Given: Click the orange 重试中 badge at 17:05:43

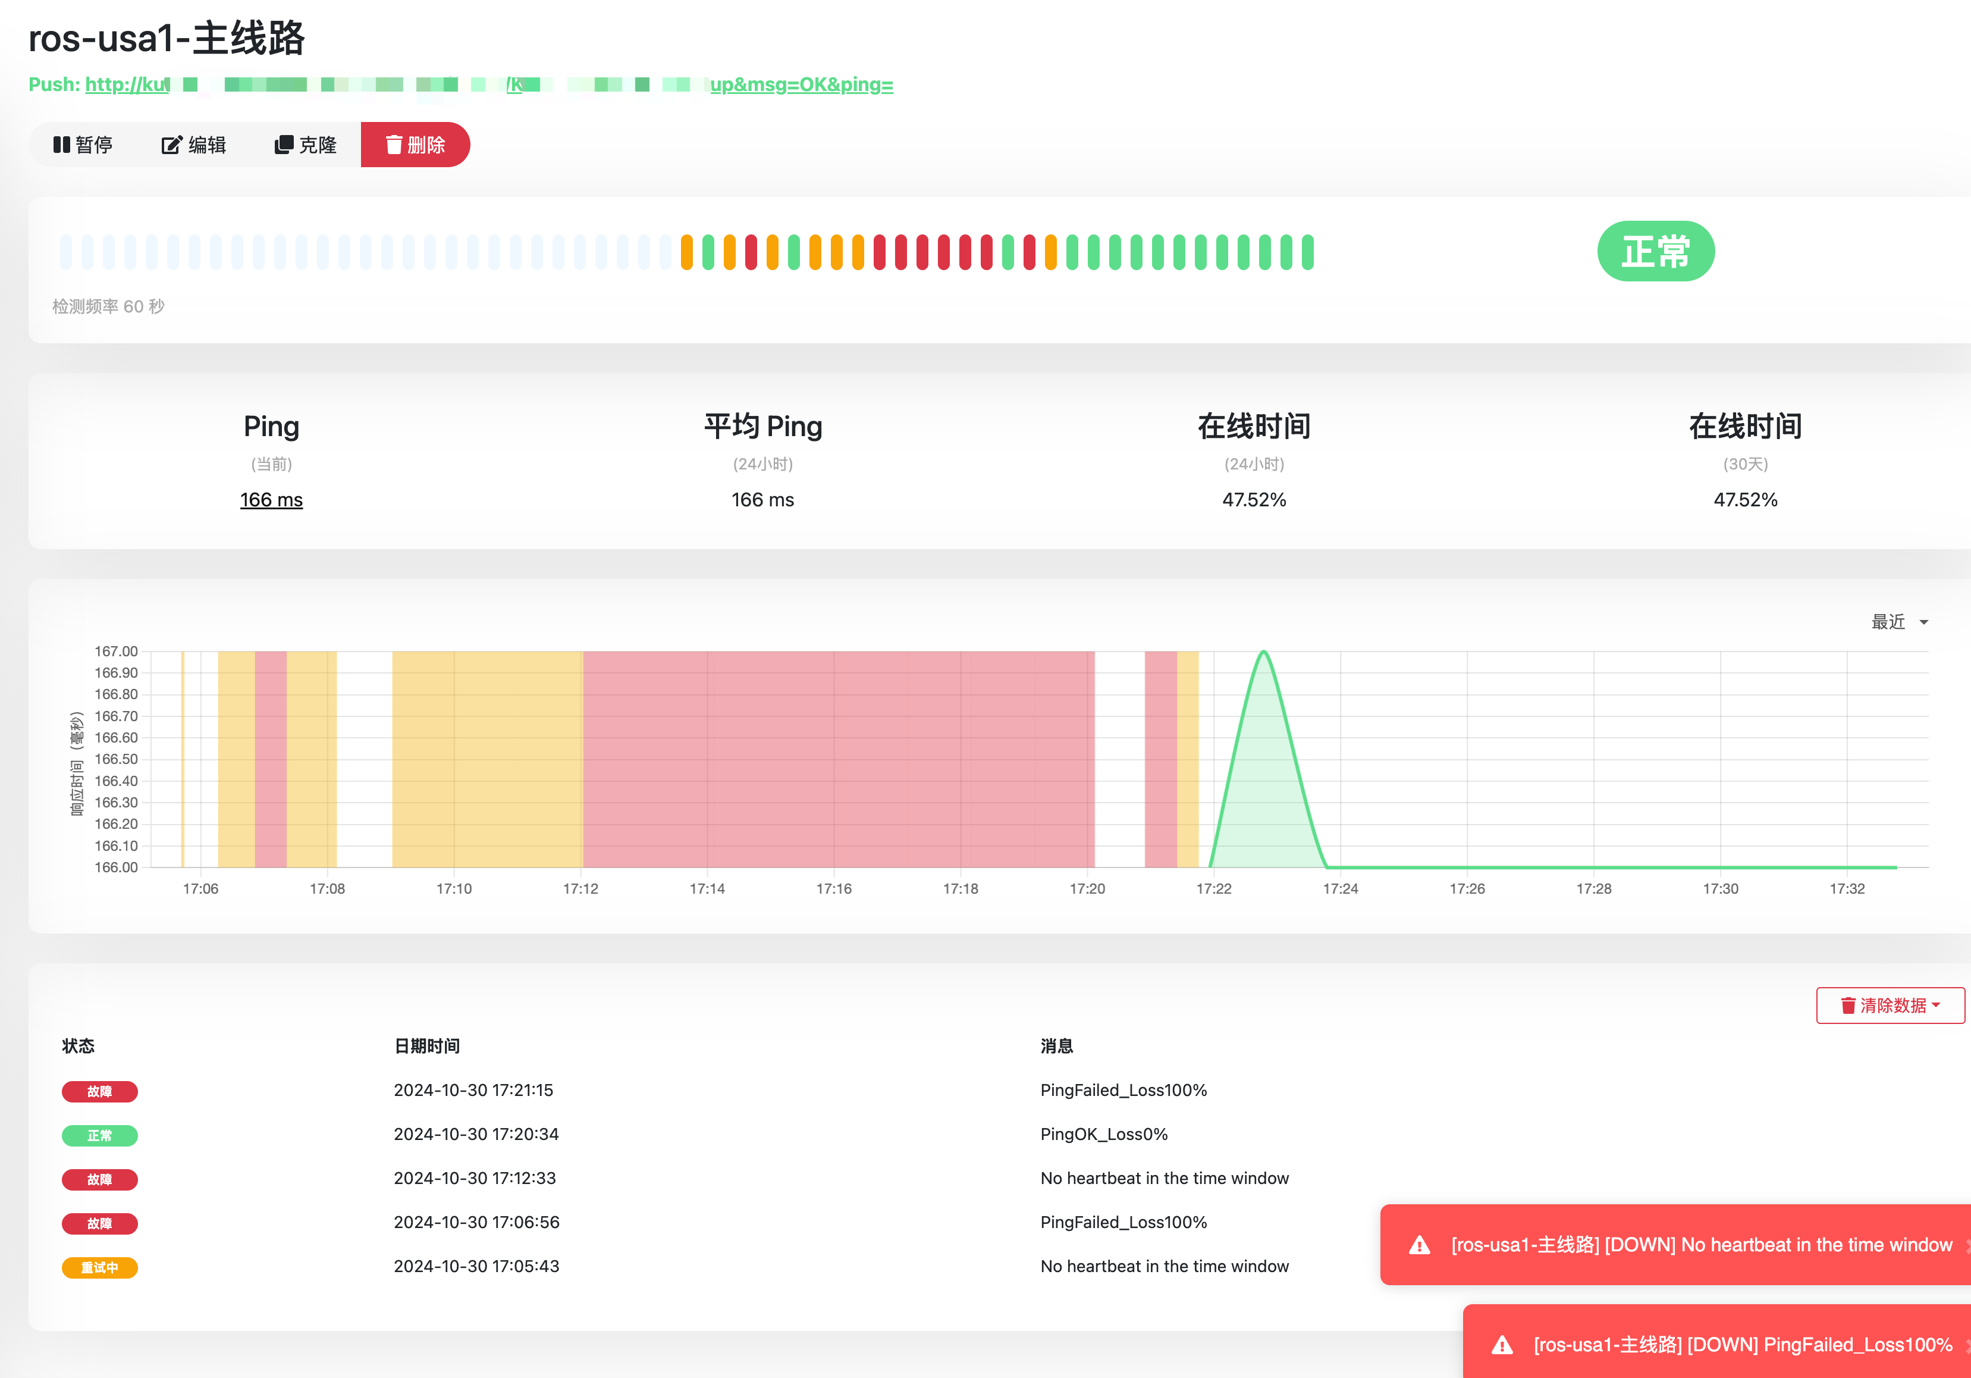Looking at the screenshot, I should (99, 1267).
